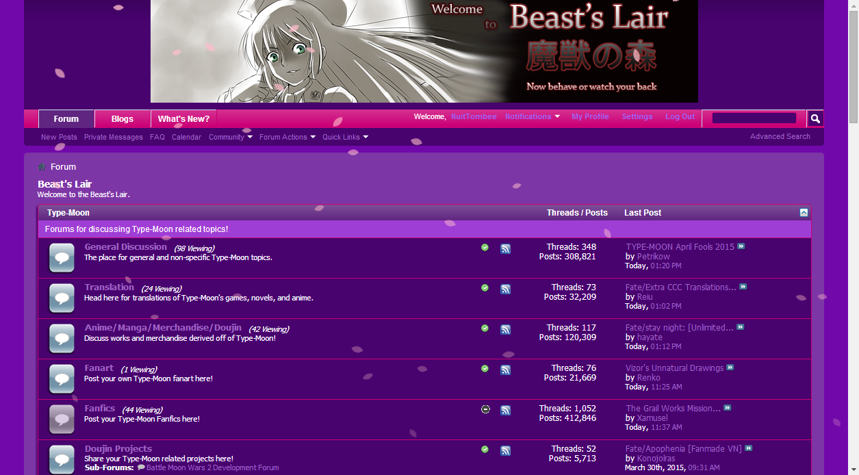
Task: View Konojolras's profile
Action: [x=656, y=459]
